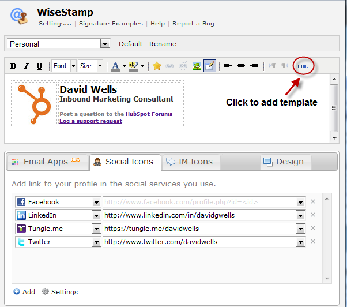Click LinkedIn URL field
Screen dimensions: 347x307
click(199, 215)
